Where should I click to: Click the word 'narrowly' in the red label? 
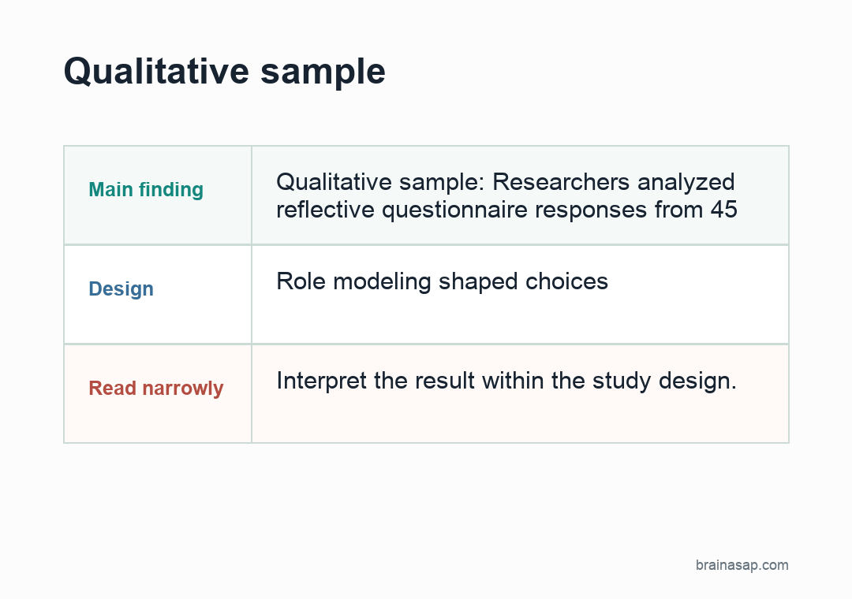[182, 389]
